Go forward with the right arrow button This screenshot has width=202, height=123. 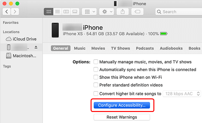[15, 12]
